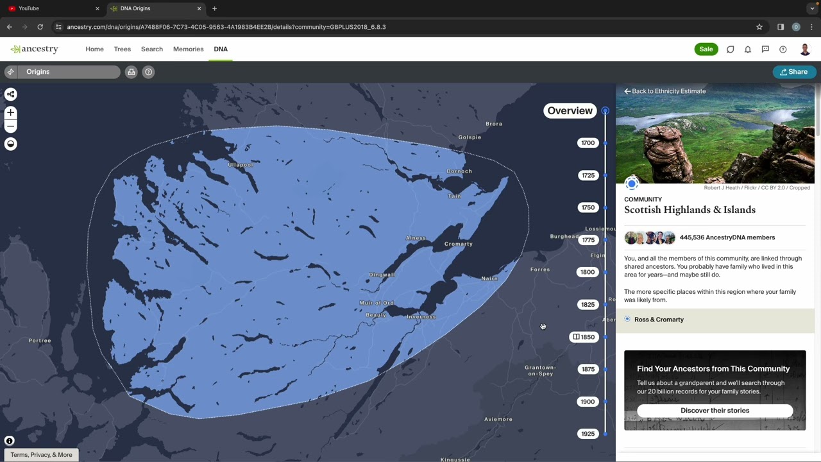Click the Ullapool label on map
The height and width of the screenshot is (462, 821).
click(x=241, y=165)
